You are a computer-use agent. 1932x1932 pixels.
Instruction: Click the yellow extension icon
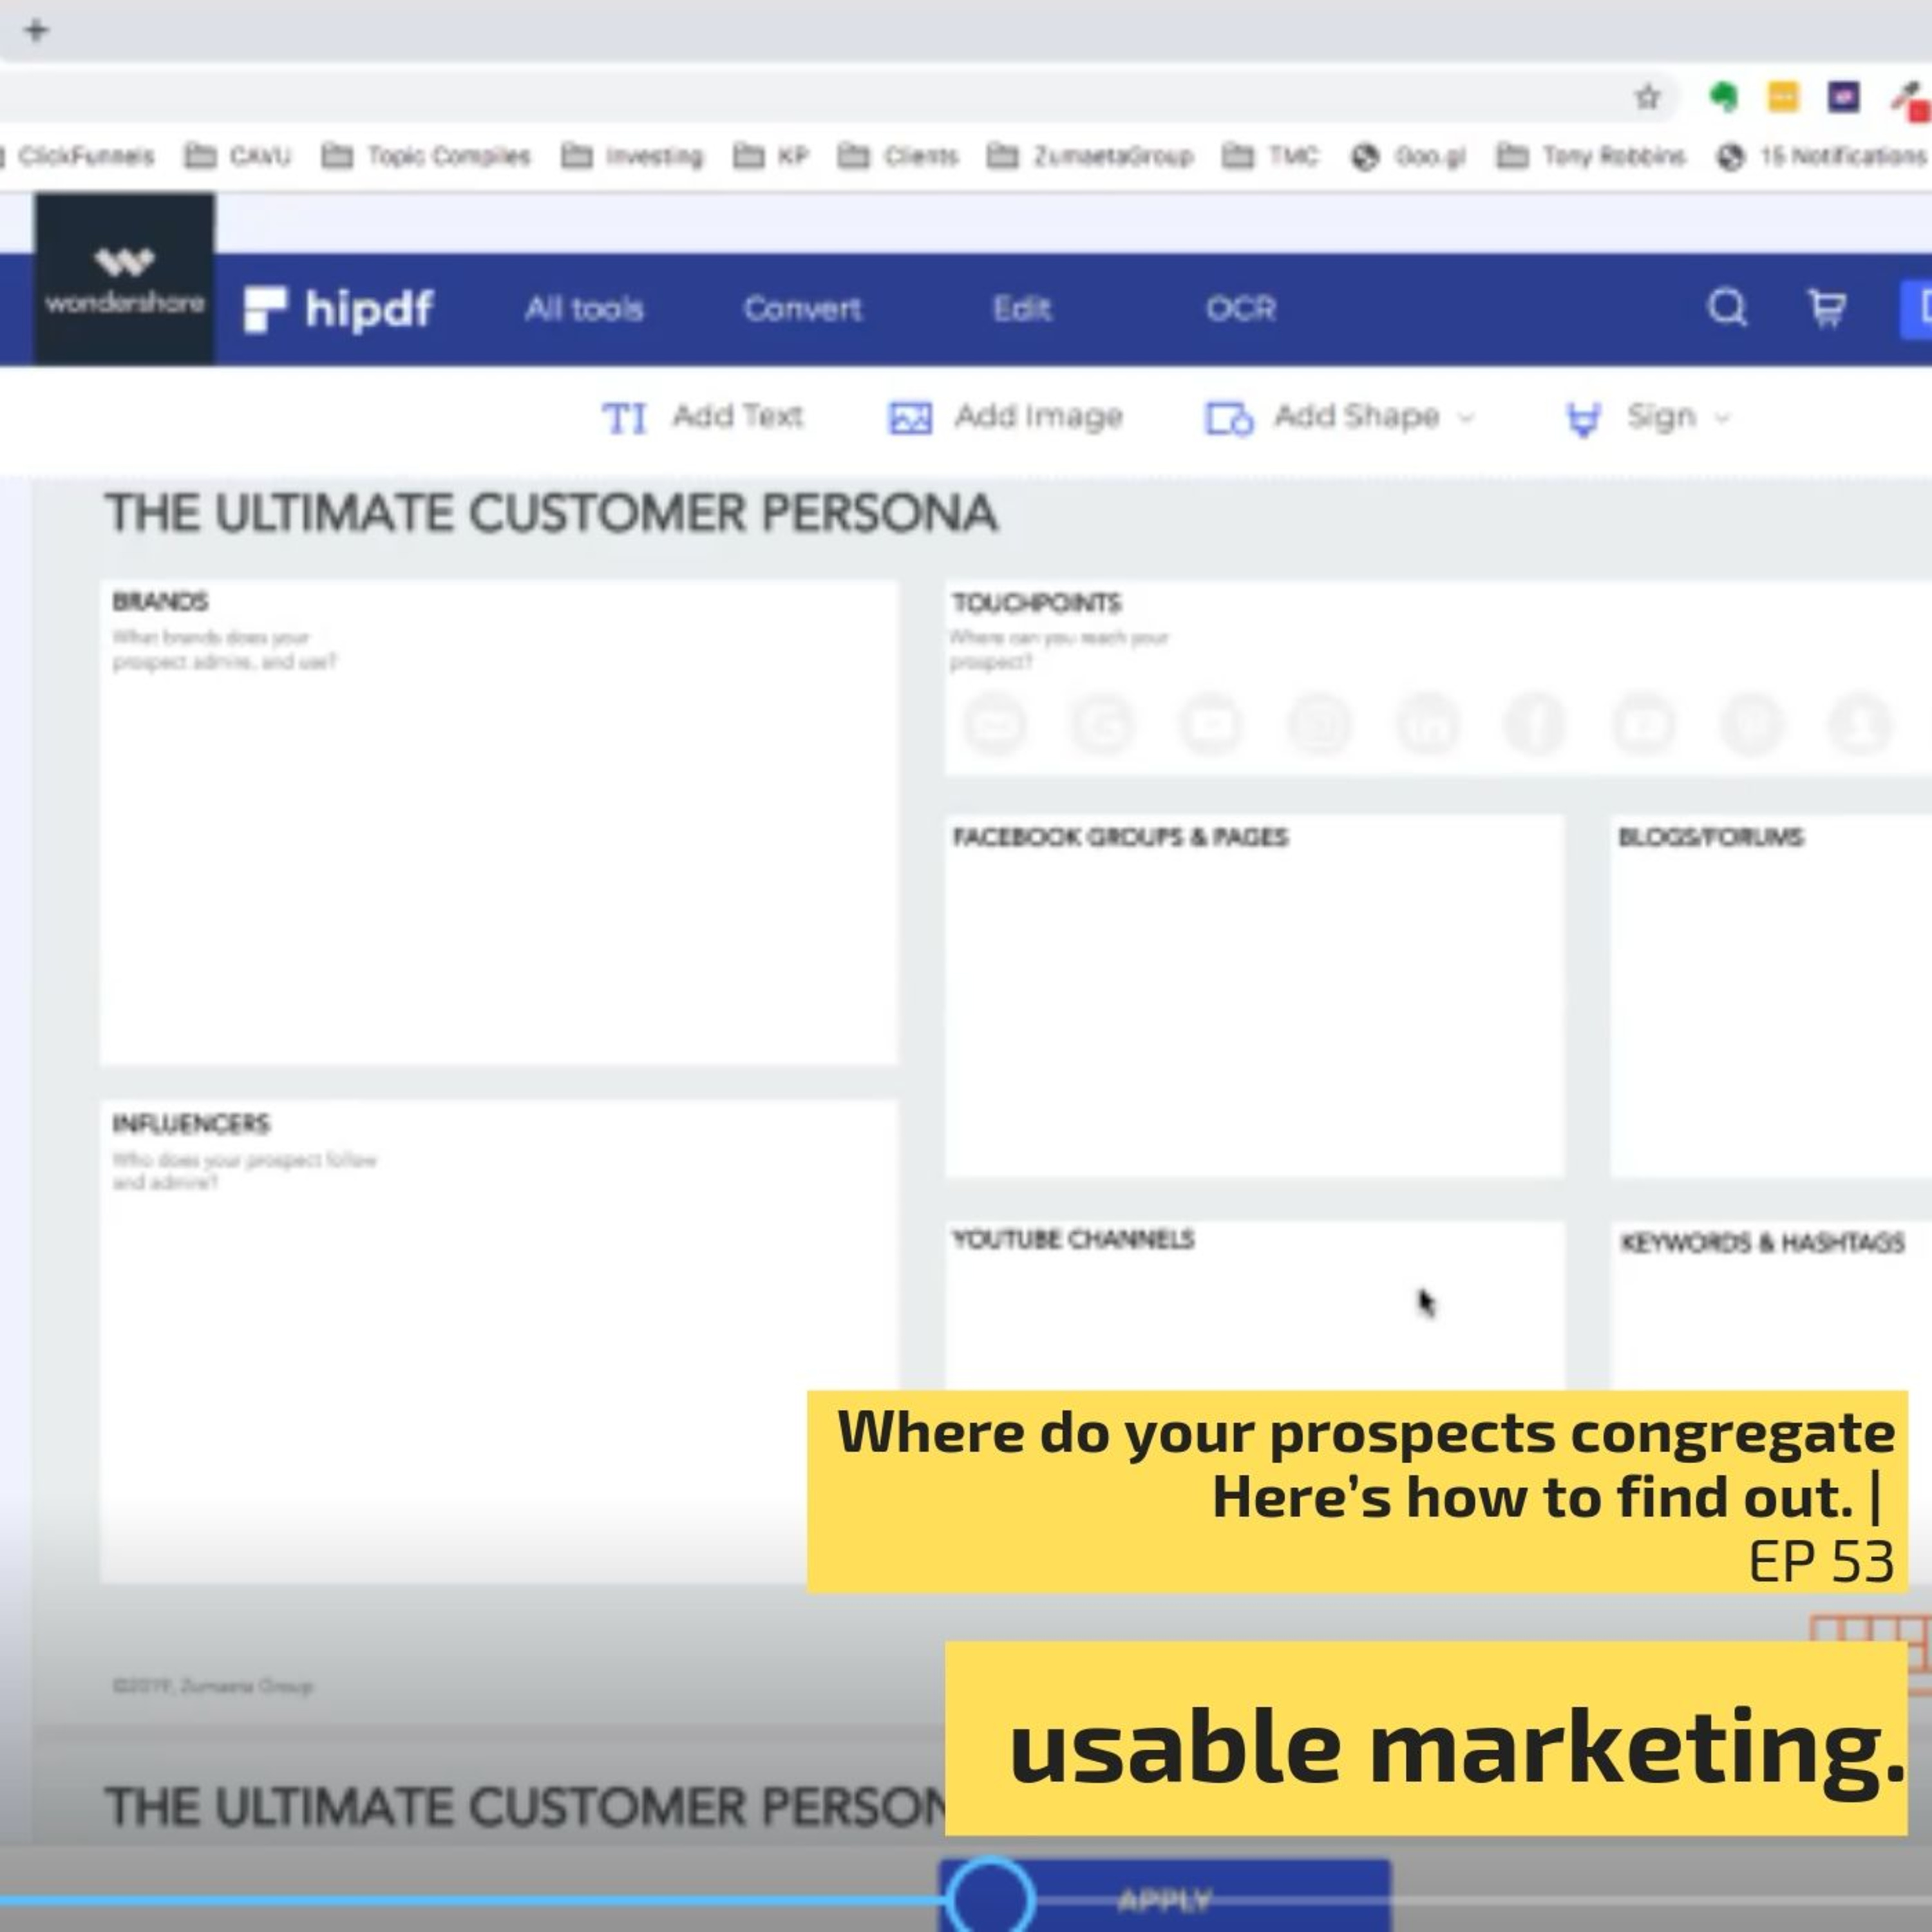(x=1784, y=97)
